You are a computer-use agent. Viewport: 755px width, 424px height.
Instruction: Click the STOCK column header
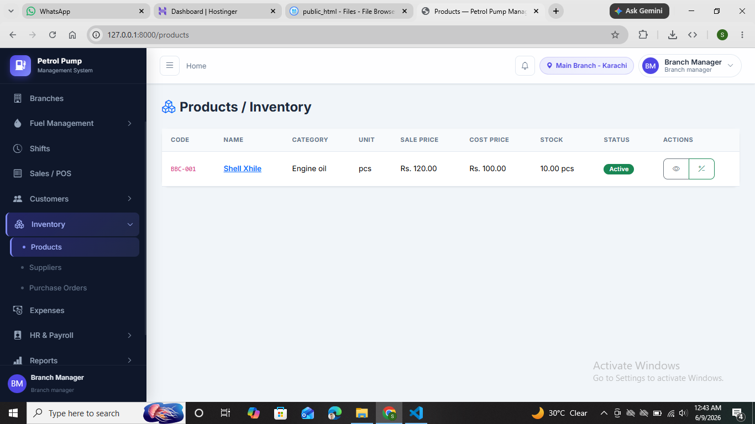click(x=552, y=140)
